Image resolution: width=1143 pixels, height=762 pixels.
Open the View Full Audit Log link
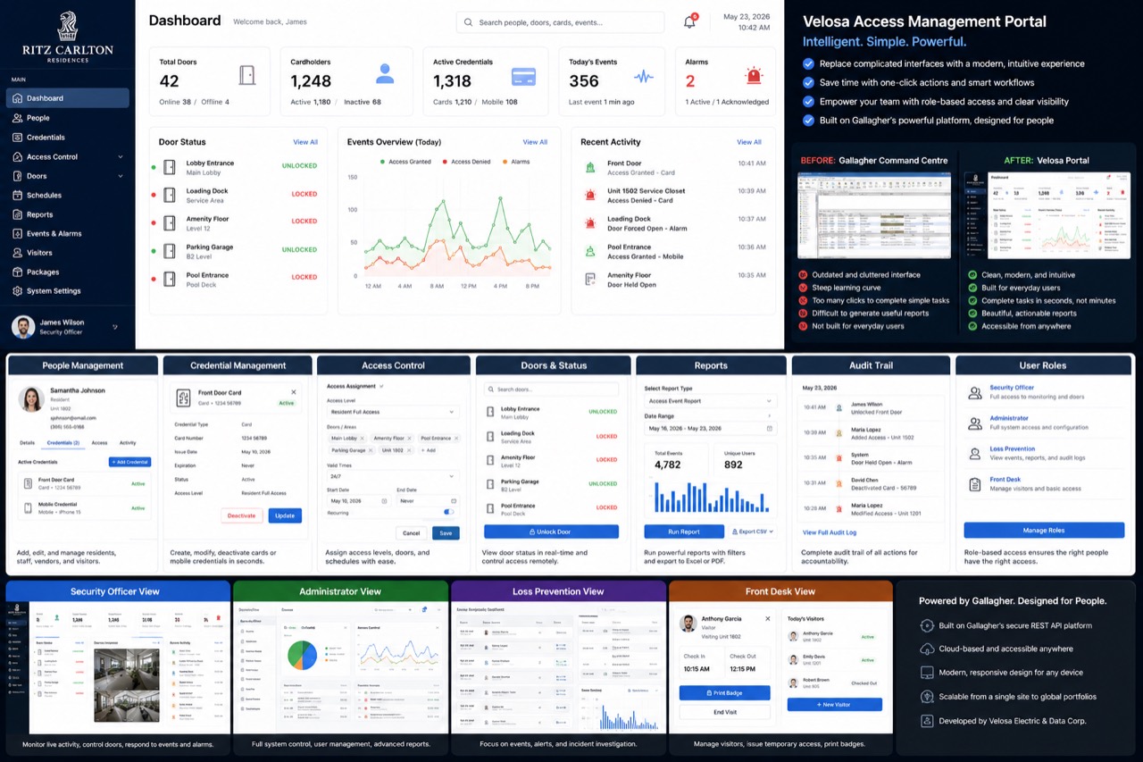click(830, 532)
